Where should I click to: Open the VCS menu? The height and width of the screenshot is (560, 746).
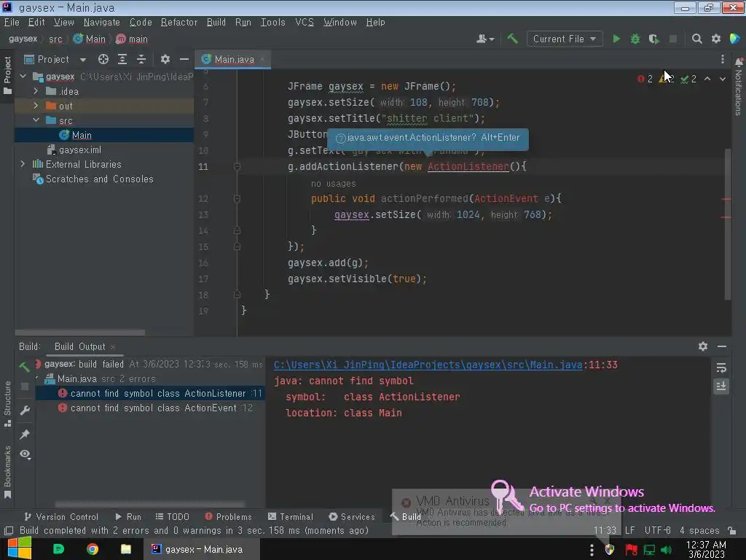tap(305, 23)
